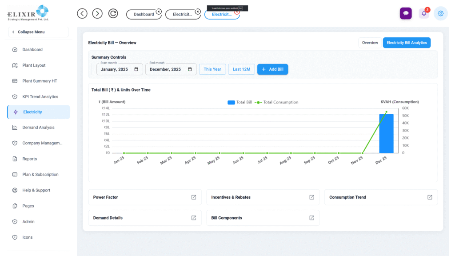
Task: Select the Overview tab
Action: (x=370, y=43)
